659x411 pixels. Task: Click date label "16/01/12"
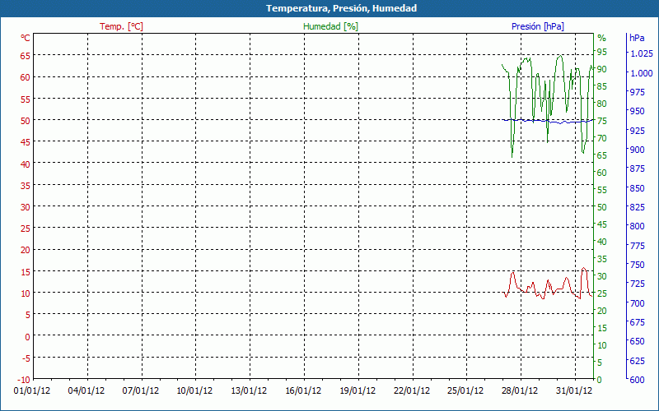[303, 391]
